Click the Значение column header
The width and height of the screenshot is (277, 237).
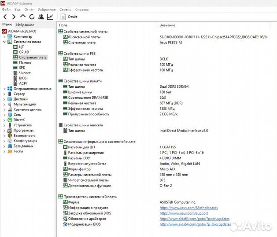pyautogui.click(x=167, y=25)
